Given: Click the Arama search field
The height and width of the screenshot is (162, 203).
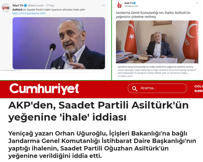Looking at the screenshot, I should 157,88.
